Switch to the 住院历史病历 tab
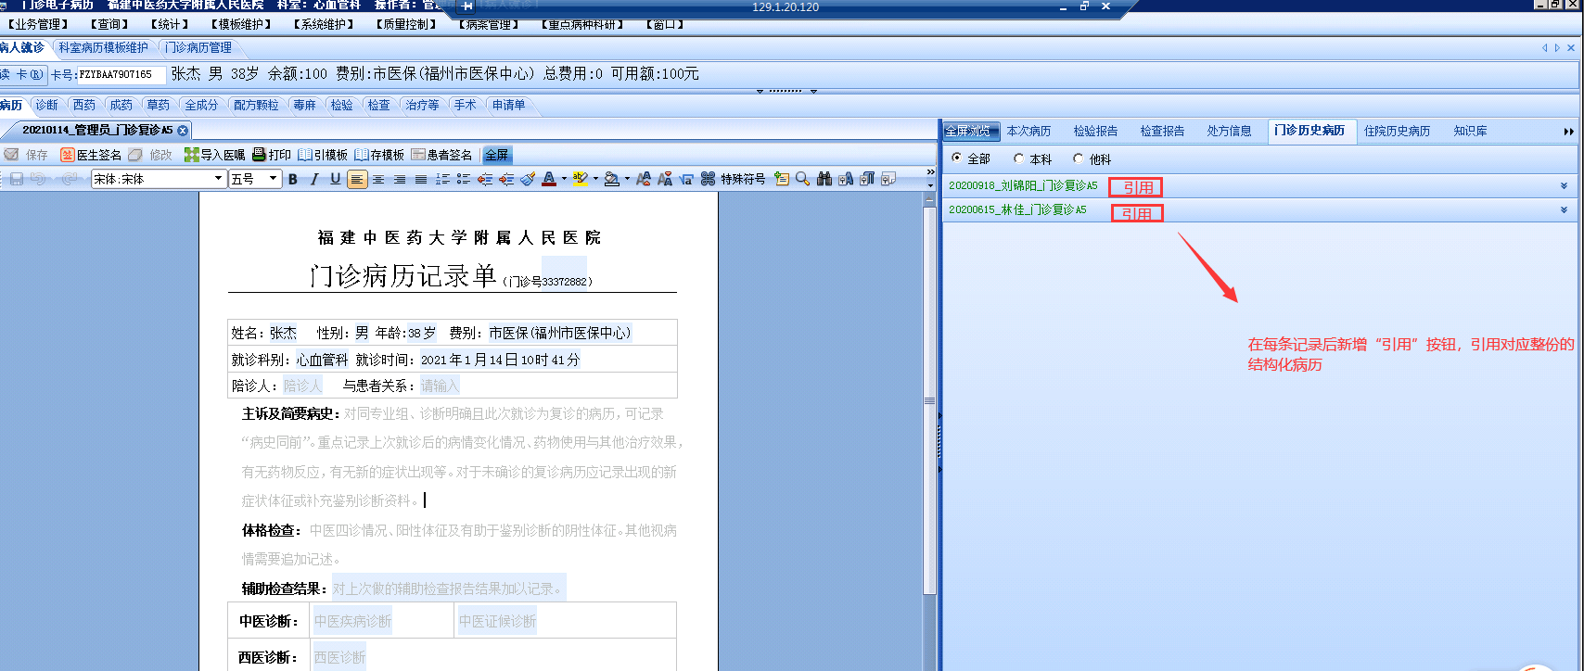This screenshot has width=1584, height=671. tap(1397, 132)
